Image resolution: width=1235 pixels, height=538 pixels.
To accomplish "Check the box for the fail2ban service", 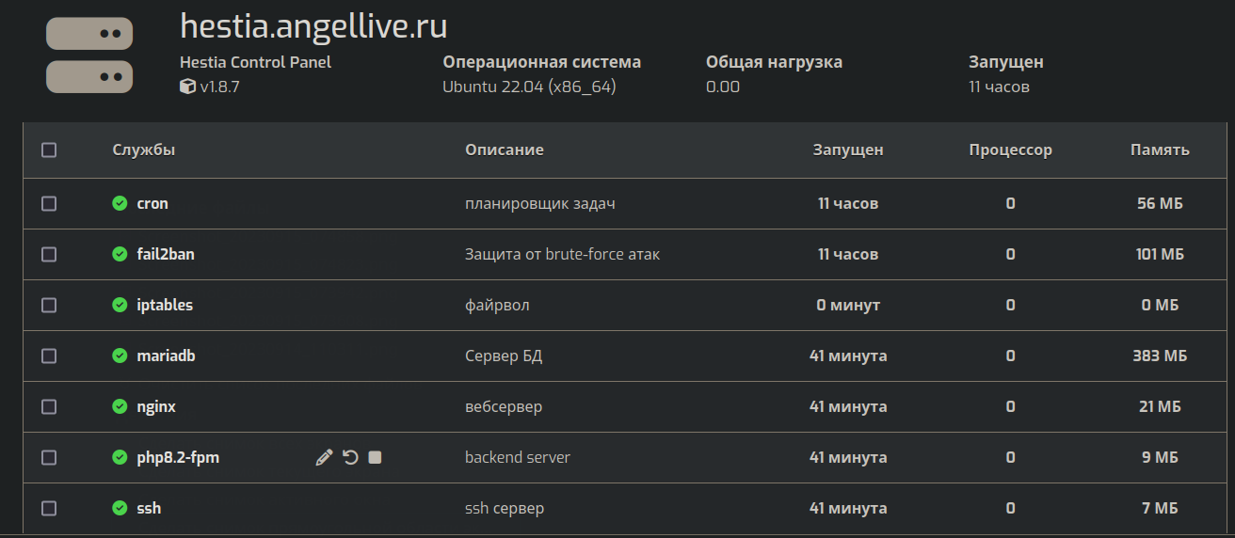I will tap(49, 254).
